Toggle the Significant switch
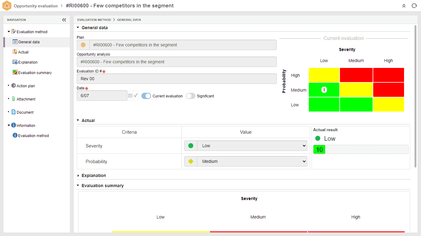 [x=190, y=96]
